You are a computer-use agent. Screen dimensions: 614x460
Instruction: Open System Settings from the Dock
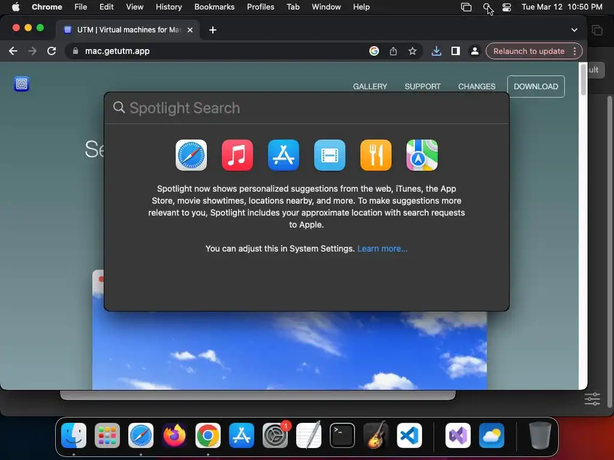point(275,435)
